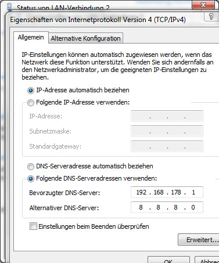Close the Status von LAN-Verbindung 2 window
The image size is (219, 263).
[x=203, y=5]
